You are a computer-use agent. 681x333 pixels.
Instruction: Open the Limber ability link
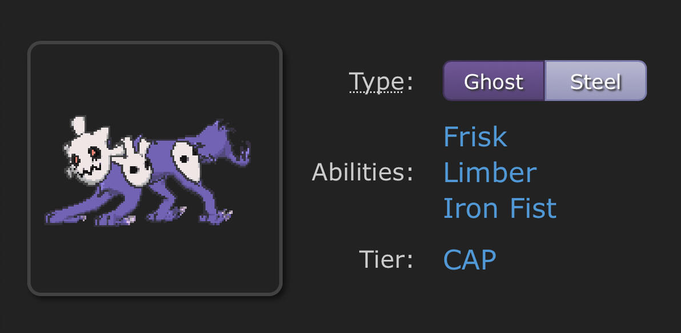(x=490, y=172)
